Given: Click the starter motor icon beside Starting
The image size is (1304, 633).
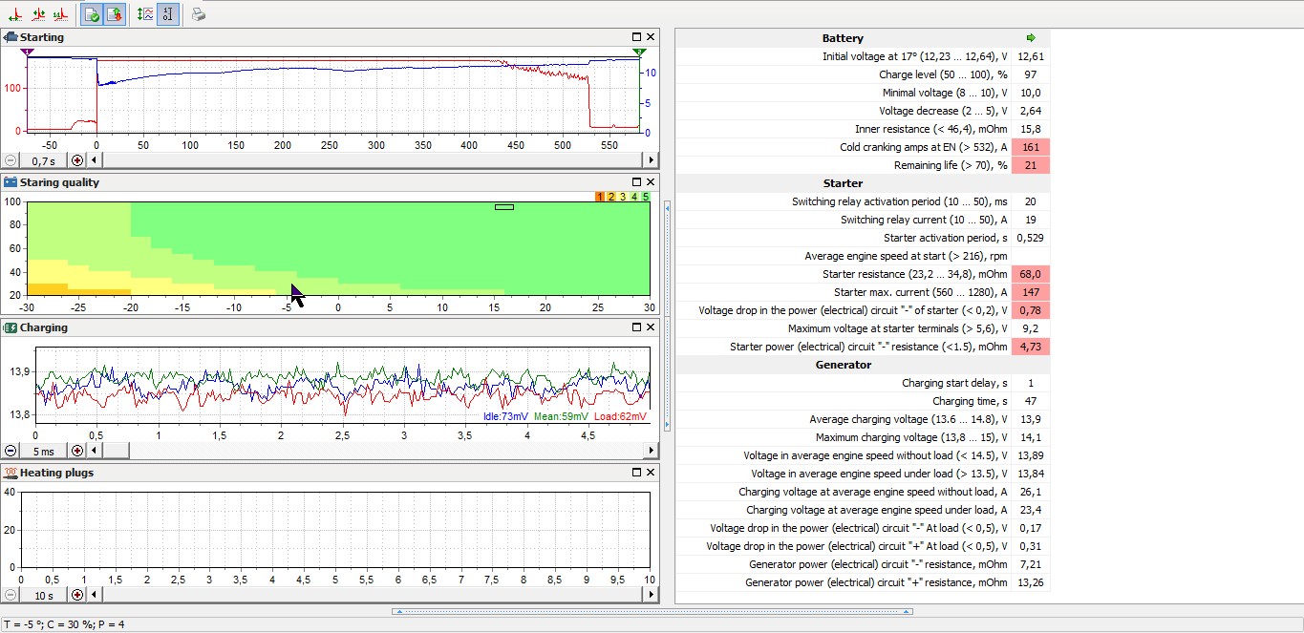Looking at the screenshot, I should click(x=11, y=37).
